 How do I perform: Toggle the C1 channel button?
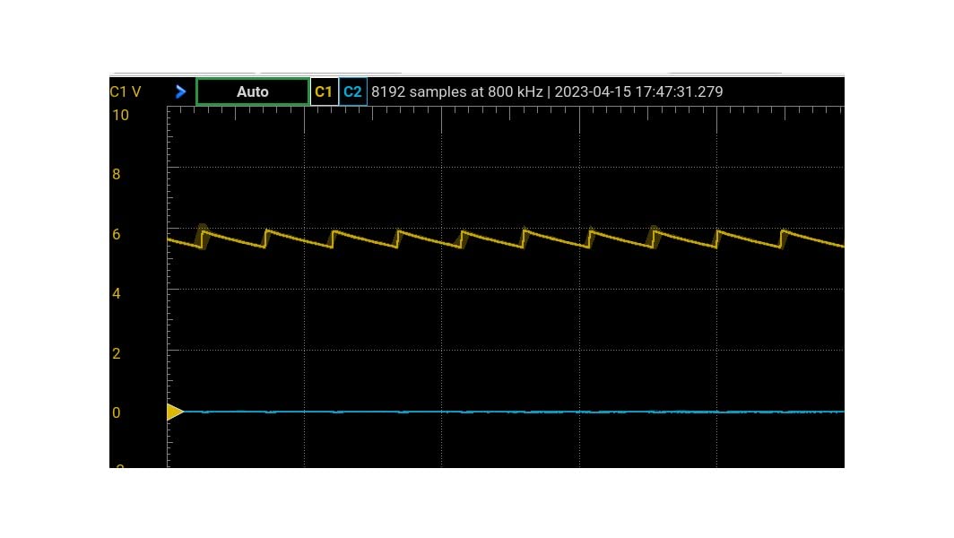(324, 91)
